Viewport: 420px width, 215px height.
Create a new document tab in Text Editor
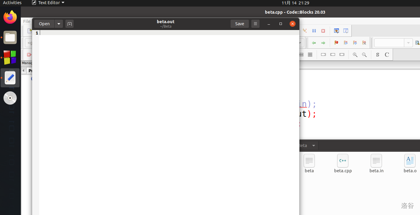(70, 24)
